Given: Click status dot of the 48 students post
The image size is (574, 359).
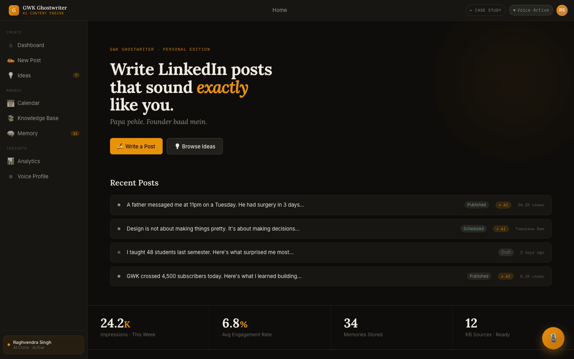Looking at the screenshot, I should pos(119,252).
